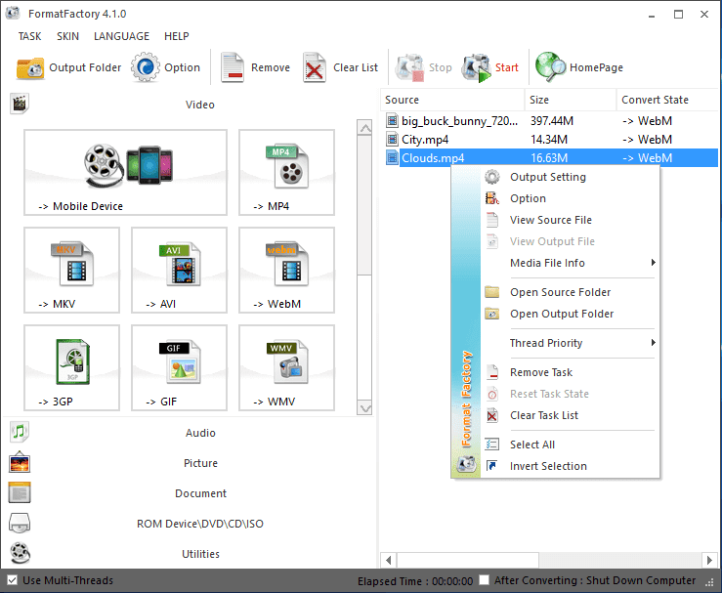
Task: Click the format panel scrollbar up arrow
Action: pyautogui.click(x=364, y=128)
